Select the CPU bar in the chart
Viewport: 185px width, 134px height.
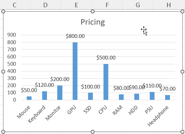point(106,82)
